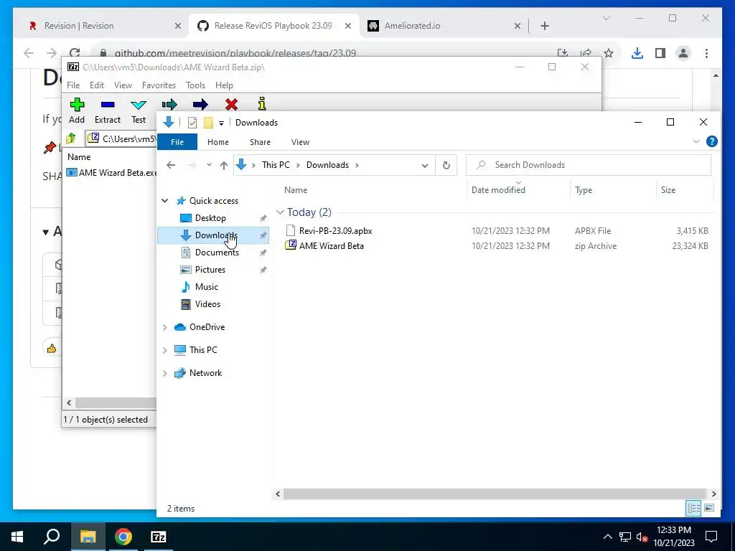Viewport: 735px width, 551px height.
Task: Click the 7-Zip icon in taskbar
Action: 159,537
